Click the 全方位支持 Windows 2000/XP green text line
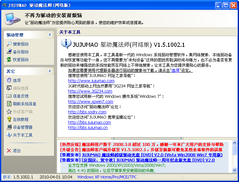 tap(117, 165)
